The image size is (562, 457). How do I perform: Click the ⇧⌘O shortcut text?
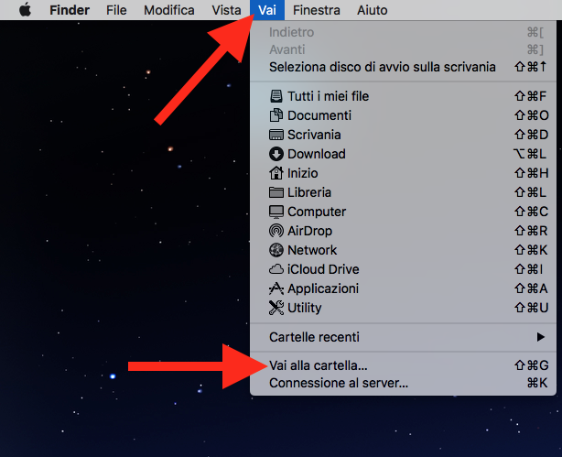(x=531, y=115)
